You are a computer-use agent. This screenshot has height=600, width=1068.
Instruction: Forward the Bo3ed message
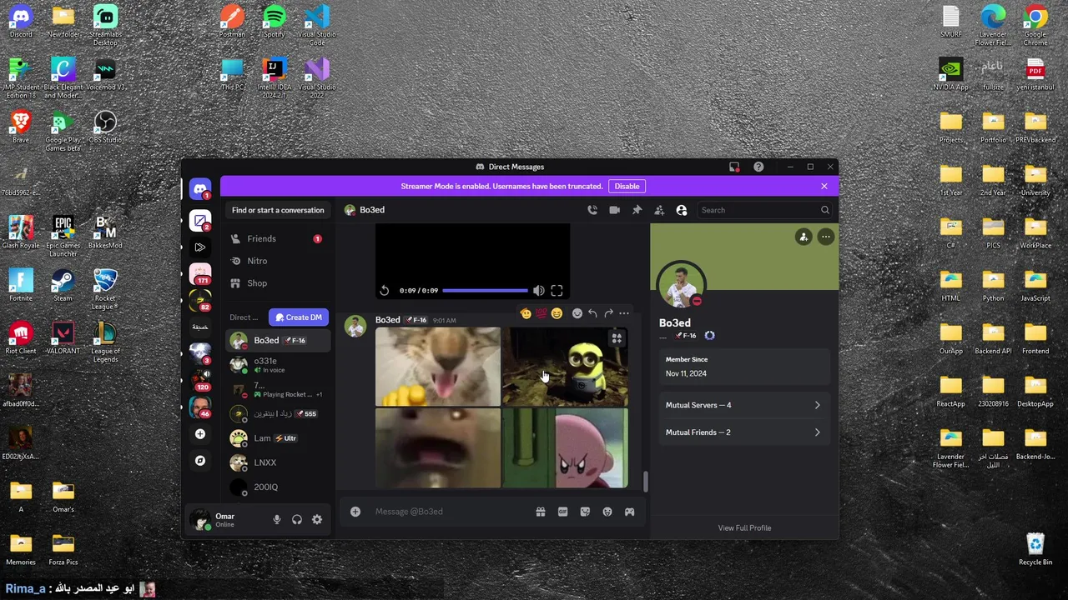point(608,313)
